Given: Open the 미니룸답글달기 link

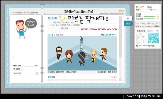Looking at the screenshot, I should click(x=56, y=72).
